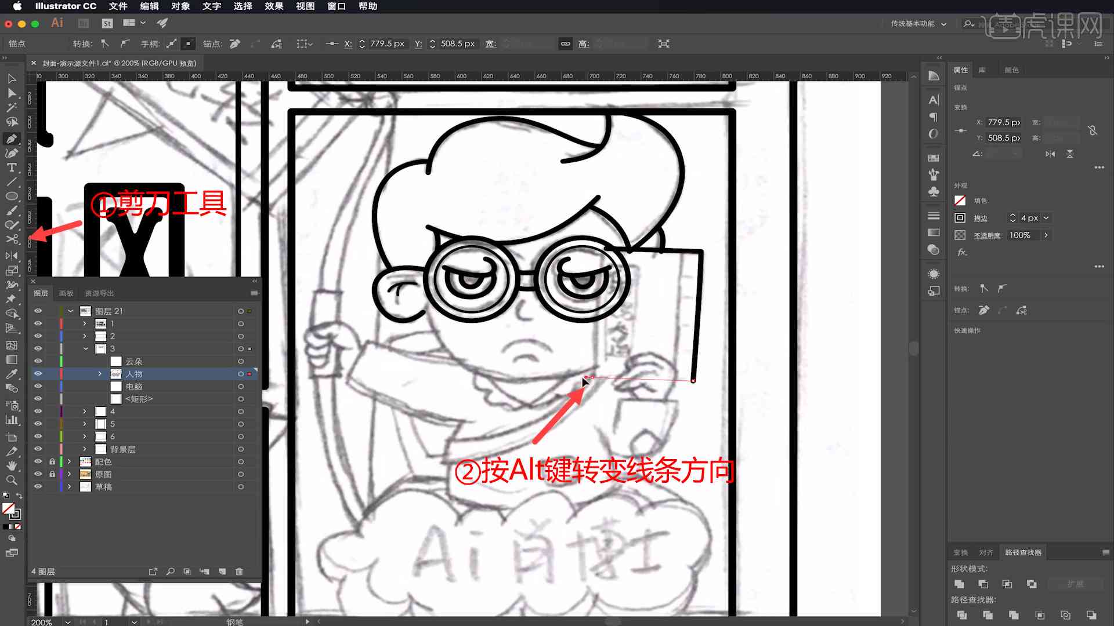The image size is (1114, 626).
Task: Toggle visibility of 云朵 layer
Action: coord(38,361)
